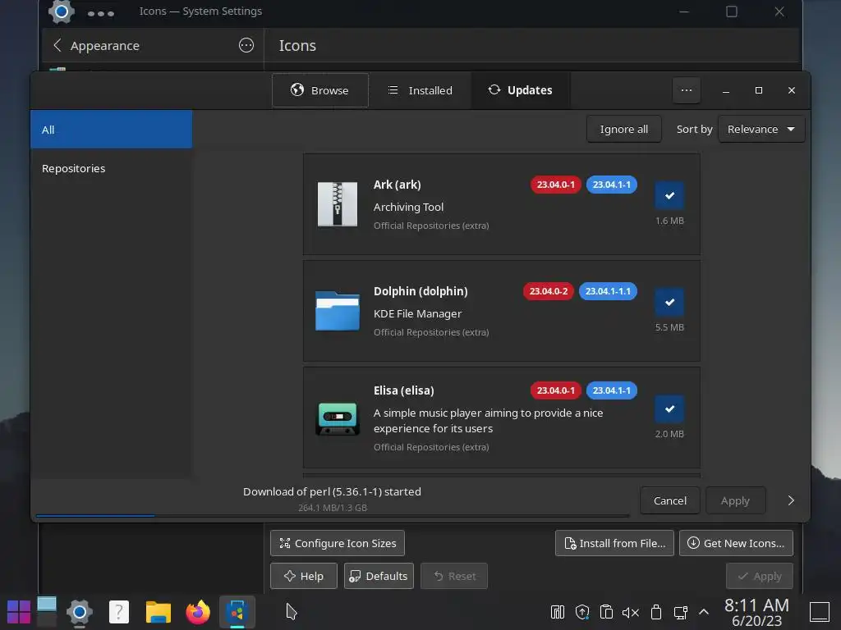Click Configure Icon Sizes in System Settings
Viewport: 841px width, 630px height.
coord(338,543)
